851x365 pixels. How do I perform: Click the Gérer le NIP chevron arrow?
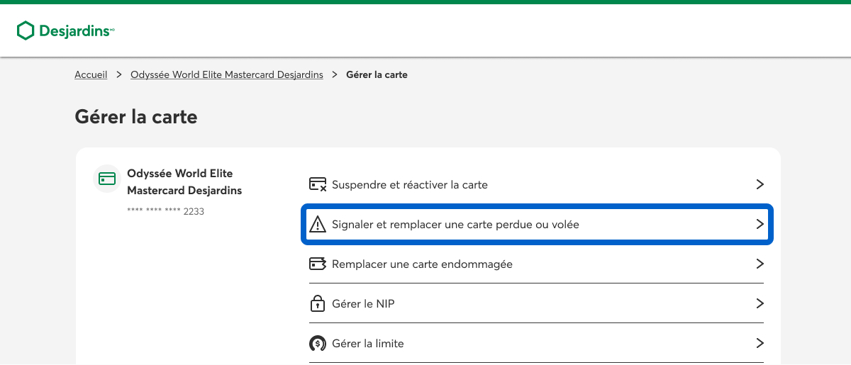[x=760, y=304]
